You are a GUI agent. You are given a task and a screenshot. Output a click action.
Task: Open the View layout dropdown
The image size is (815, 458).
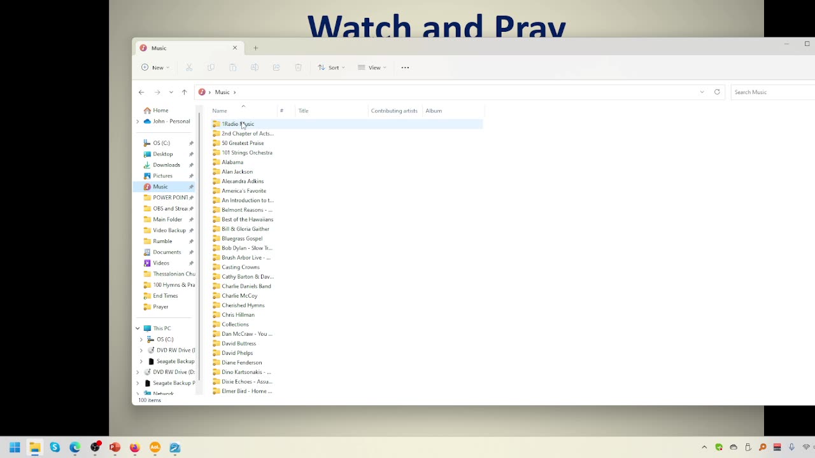[x=372, y=67]
